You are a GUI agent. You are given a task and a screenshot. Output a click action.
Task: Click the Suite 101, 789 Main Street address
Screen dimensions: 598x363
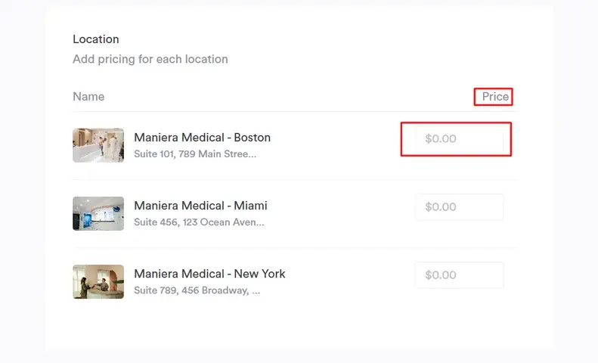point(195,154)
